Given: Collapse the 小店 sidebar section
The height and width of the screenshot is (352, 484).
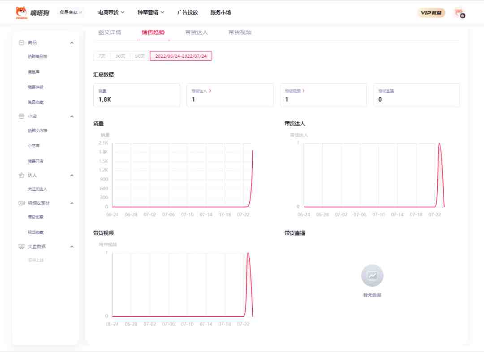Looking at the screenshot, I should [x=72, y=116].
